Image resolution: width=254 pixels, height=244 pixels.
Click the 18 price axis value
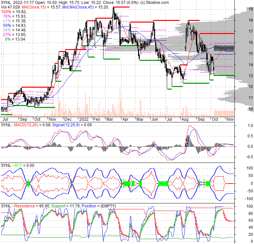[251, 20]
